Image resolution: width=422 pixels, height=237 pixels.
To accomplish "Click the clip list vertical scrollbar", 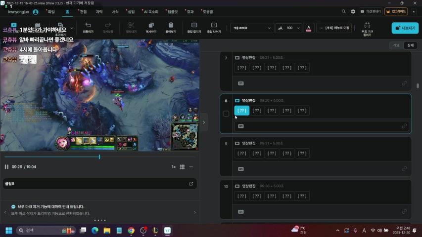I will pos(418,86).
